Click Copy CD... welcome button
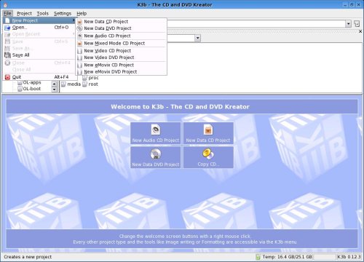Viewport: 364px width, 262px height. click(x=208, y=157)
